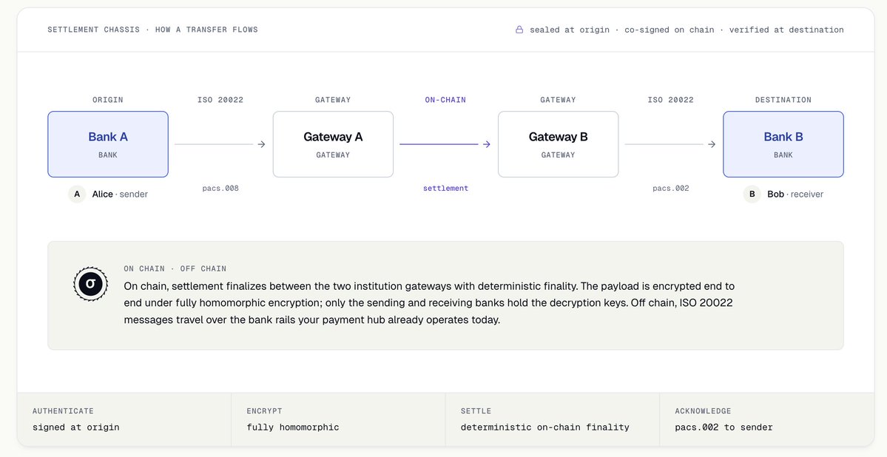The height and width of the screenshot is (457, 887).
Task: Open the Acknowledge pacs.002 cell
Action: [767, 420]
